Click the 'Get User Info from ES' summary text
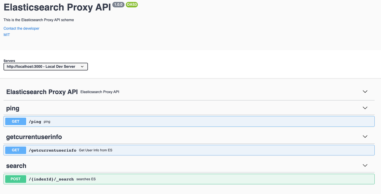This screenshot has height=194, width=381. (95, 150)
